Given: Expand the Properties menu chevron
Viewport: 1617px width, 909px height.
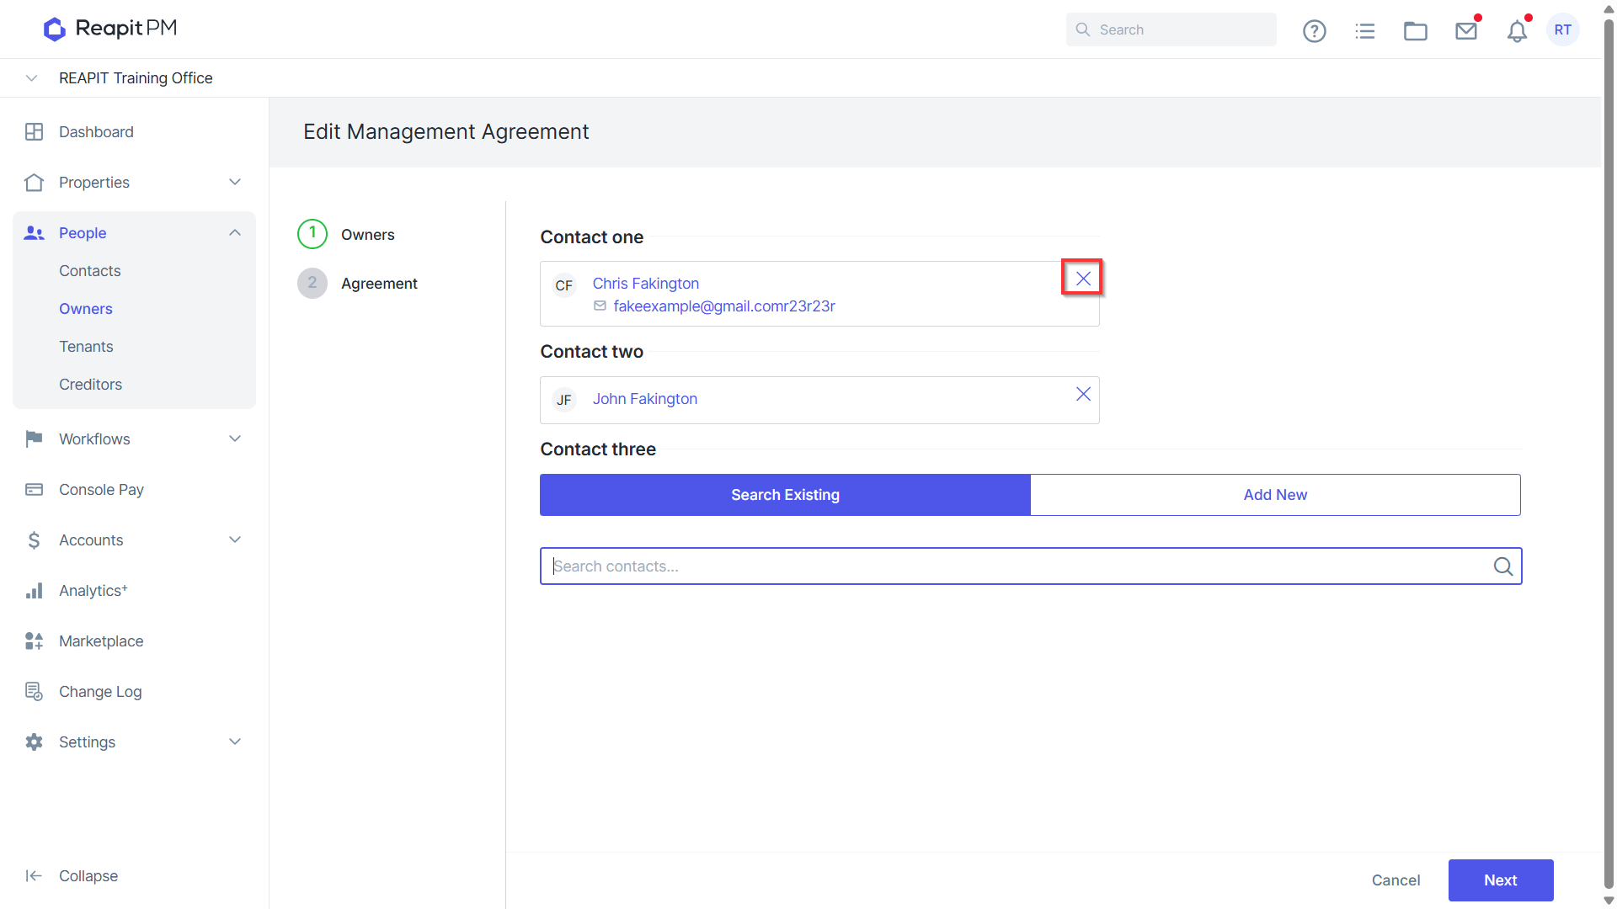Looking at the screenshot, I should pyautogui.click(x=235, y=182).
